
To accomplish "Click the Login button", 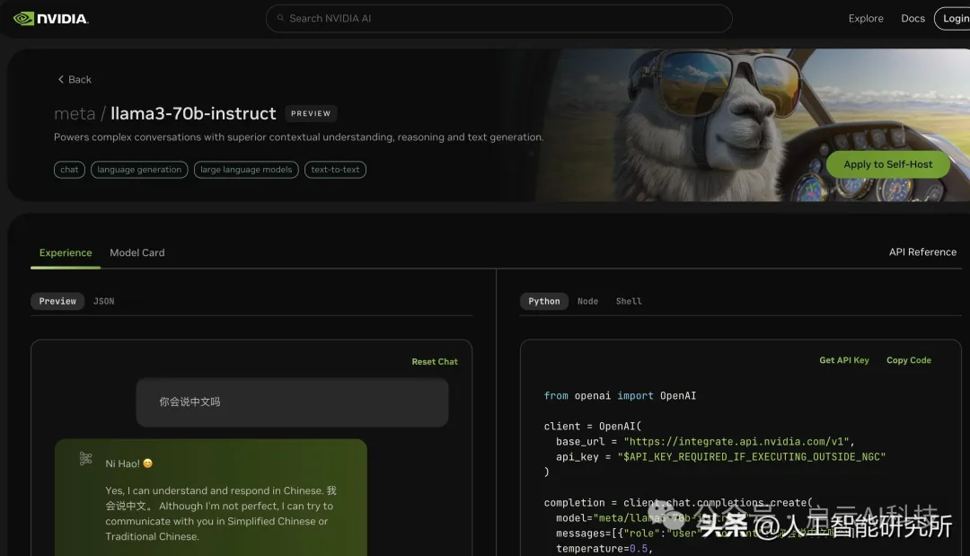I will pyautogui.click(x=953, y=19).
